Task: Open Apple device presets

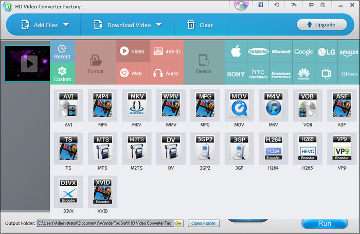Action: pos(236,51)
